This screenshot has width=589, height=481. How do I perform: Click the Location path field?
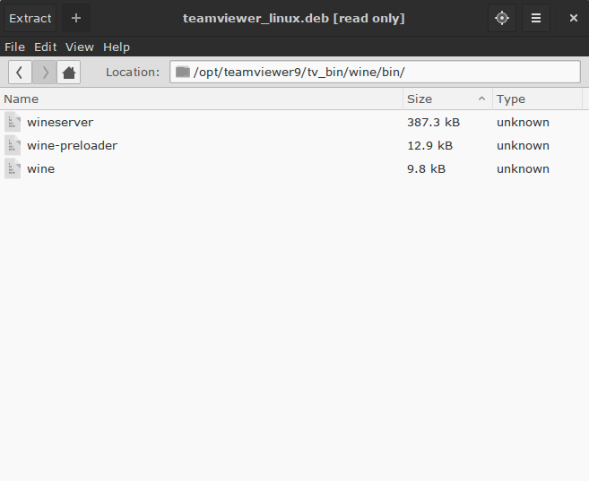(x=375, y=72)
